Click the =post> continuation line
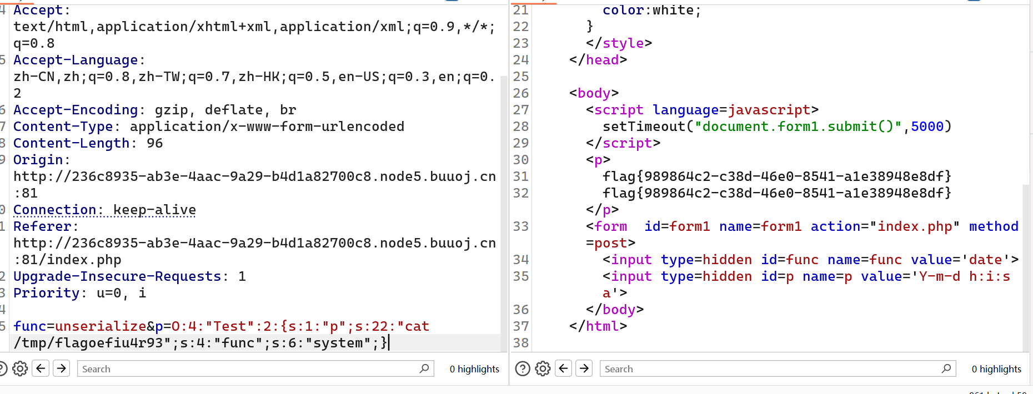 point(610,243)
